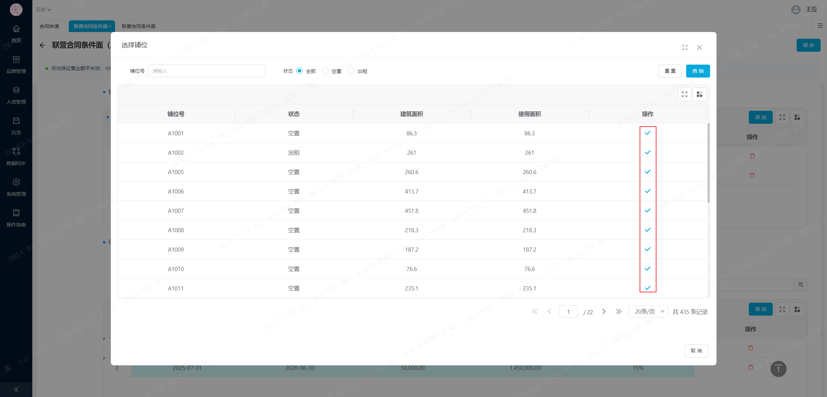Click the lower 添加 button in background page
This screenshot has width=827, height=397.
pyautogui.click(x=760, y=309)
